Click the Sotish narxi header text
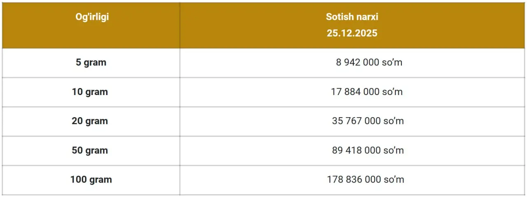This screenshot has height=197, width=527. click(x=352, y=17)
